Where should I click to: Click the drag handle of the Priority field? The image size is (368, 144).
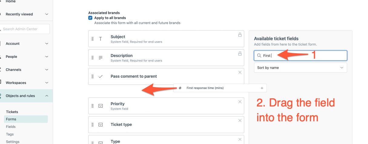(93, 106)
